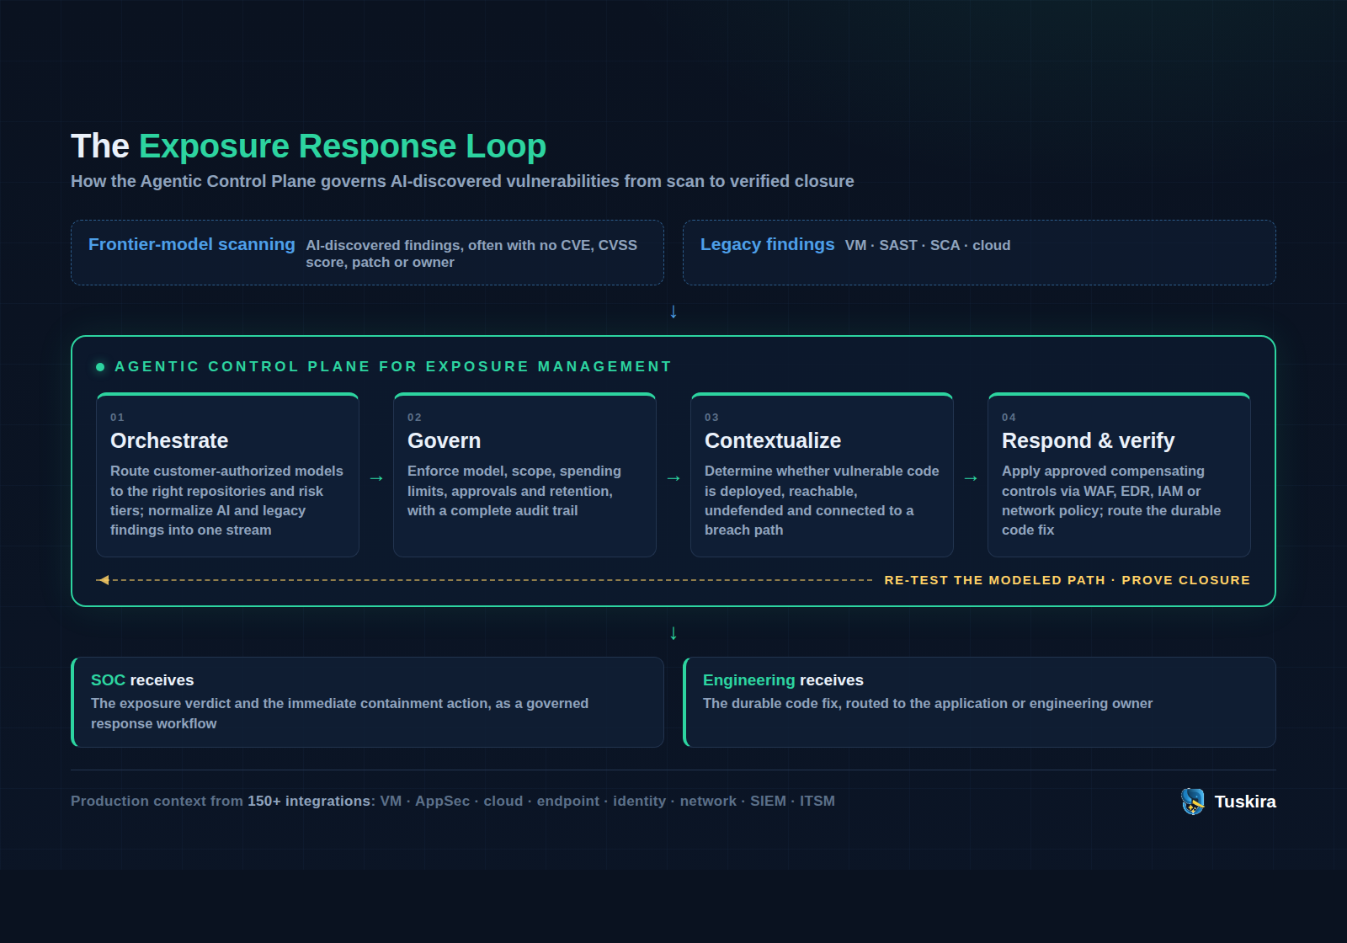Screen dimensions: 1347x943
Task: Click the compensating controls description
Action: [1111, 500]
